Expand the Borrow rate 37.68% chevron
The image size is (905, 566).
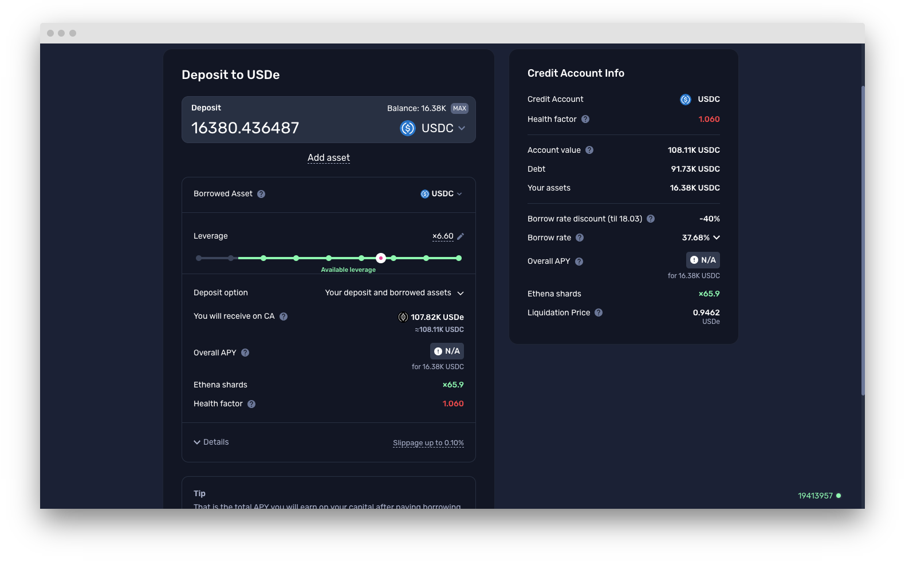717,238
